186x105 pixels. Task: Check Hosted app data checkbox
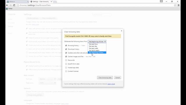coord(66,68)
